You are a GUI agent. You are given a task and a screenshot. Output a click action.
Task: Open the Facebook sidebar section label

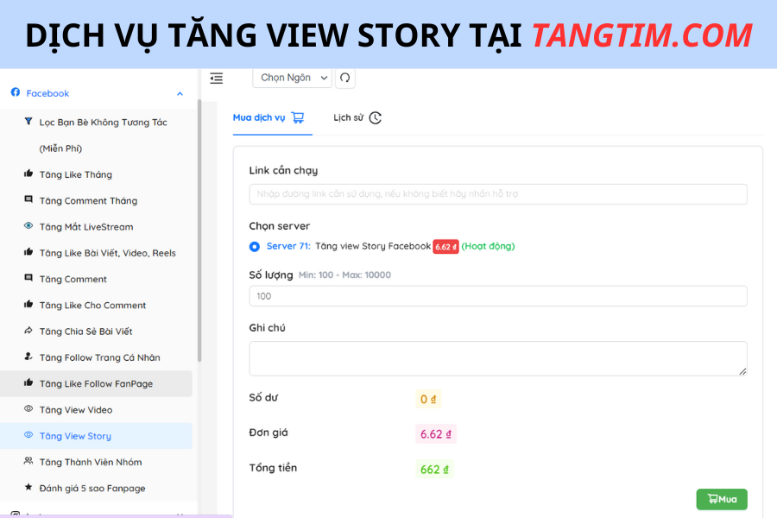(x=47, y=93)
